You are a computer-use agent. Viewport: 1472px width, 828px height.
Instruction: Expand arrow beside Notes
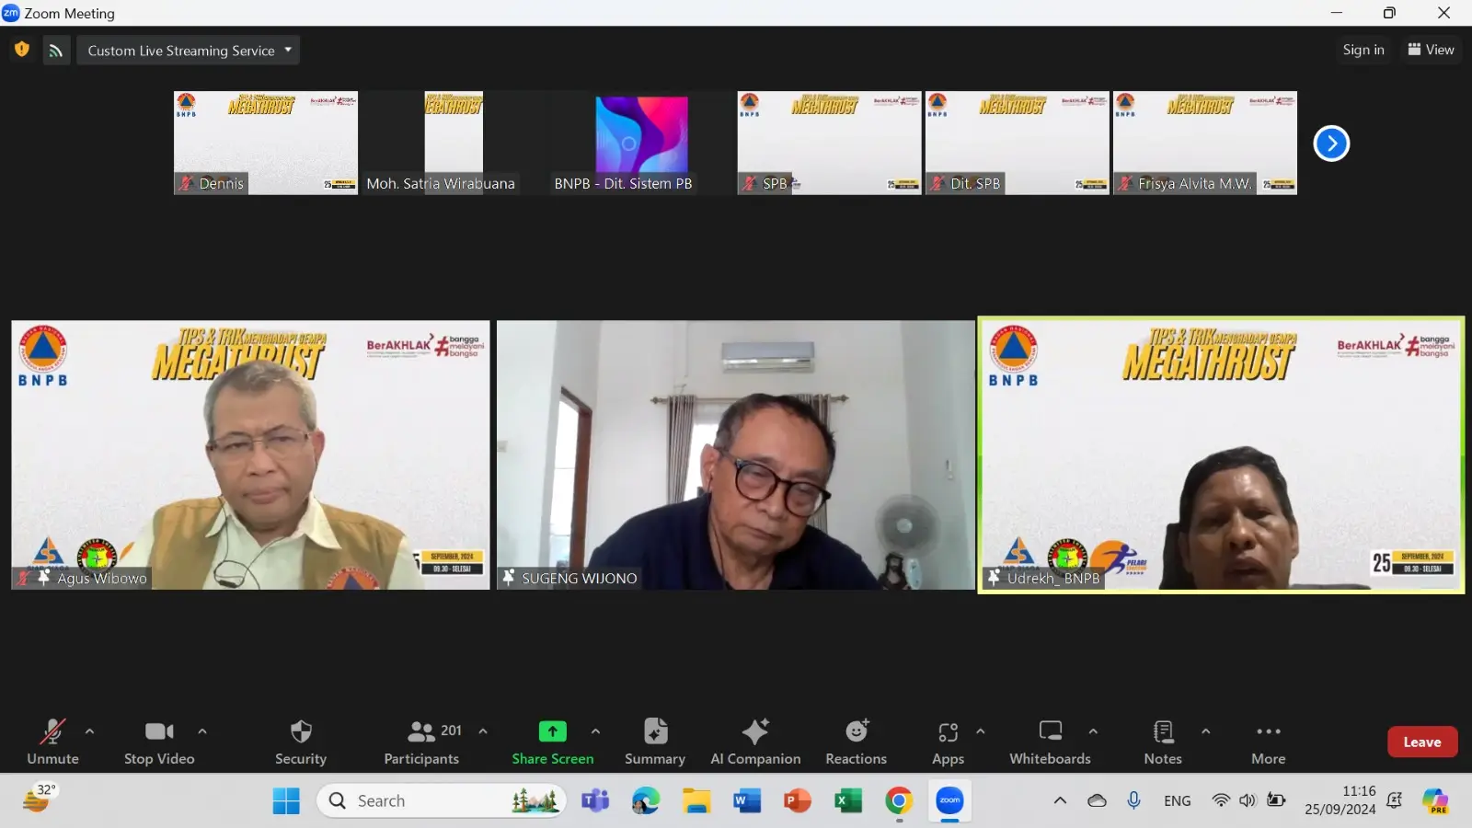click(1205, 731)
